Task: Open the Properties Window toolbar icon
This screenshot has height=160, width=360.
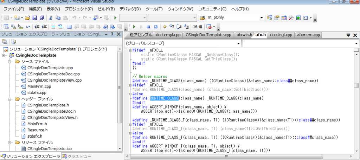Action: [277, 18]
